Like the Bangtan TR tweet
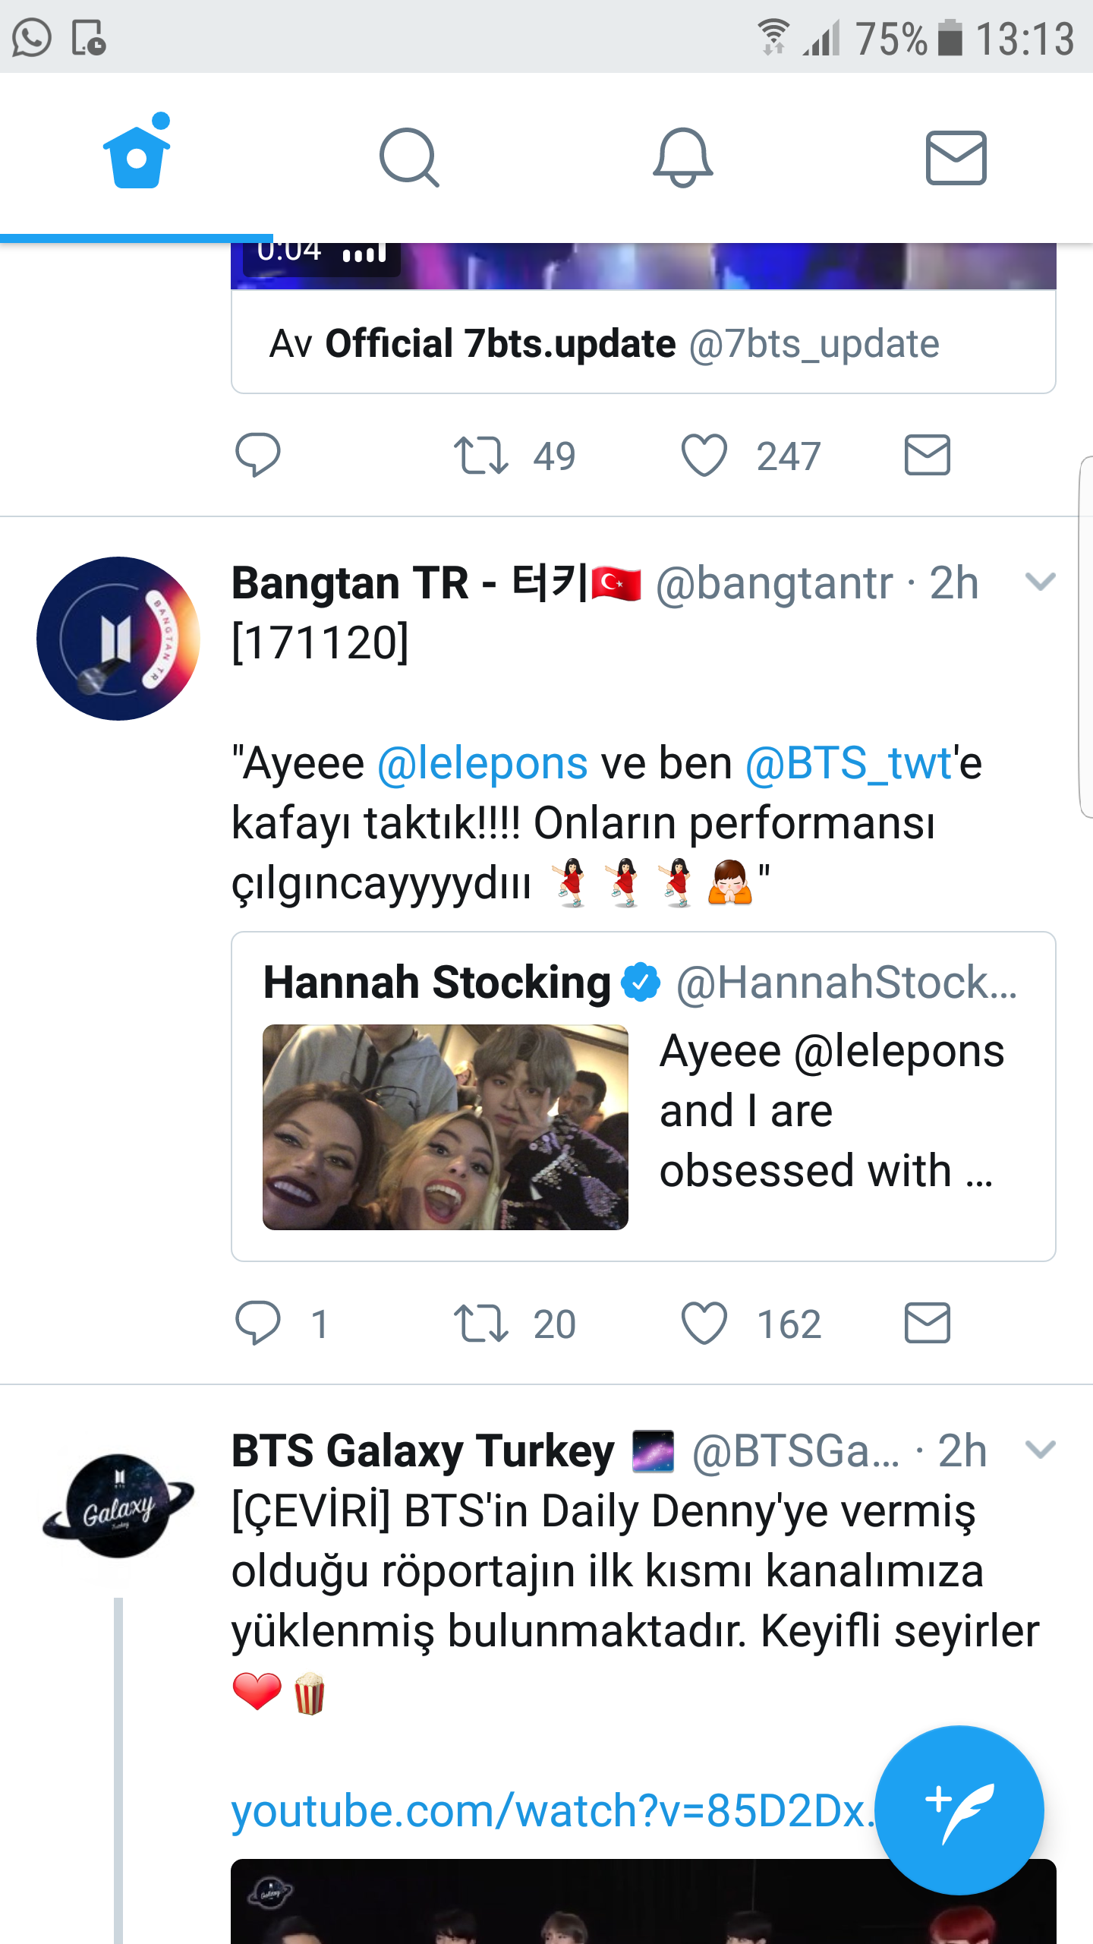Screen dimensions: 1093x1944 point(704,1323)
